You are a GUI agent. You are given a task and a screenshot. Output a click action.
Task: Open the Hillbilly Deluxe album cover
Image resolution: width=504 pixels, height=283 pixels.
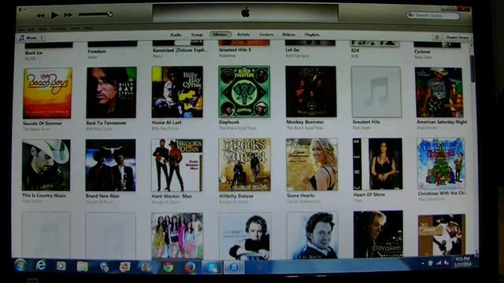point(245,165)
